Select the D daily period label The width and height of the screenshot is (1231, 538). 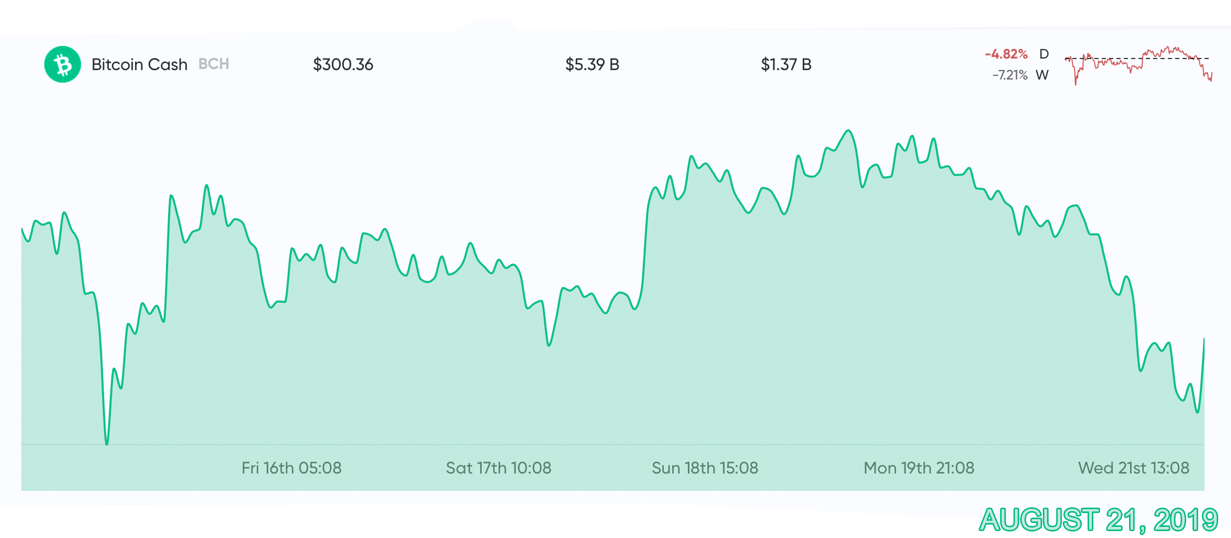click(x=1044, y=54)
